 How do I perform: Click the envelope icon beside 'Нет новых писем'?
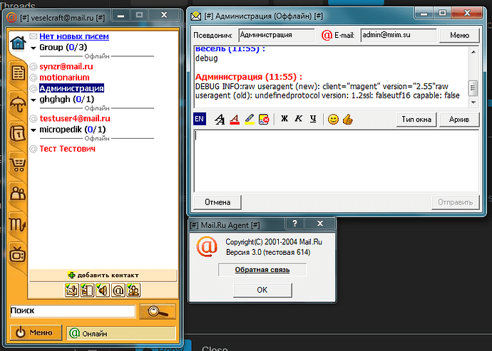tap(34, 36)
